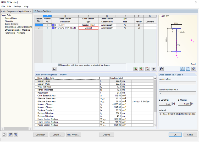Select the General cross-section type cell
This screenshot has width=199, height=142.
tap(88, 28)
